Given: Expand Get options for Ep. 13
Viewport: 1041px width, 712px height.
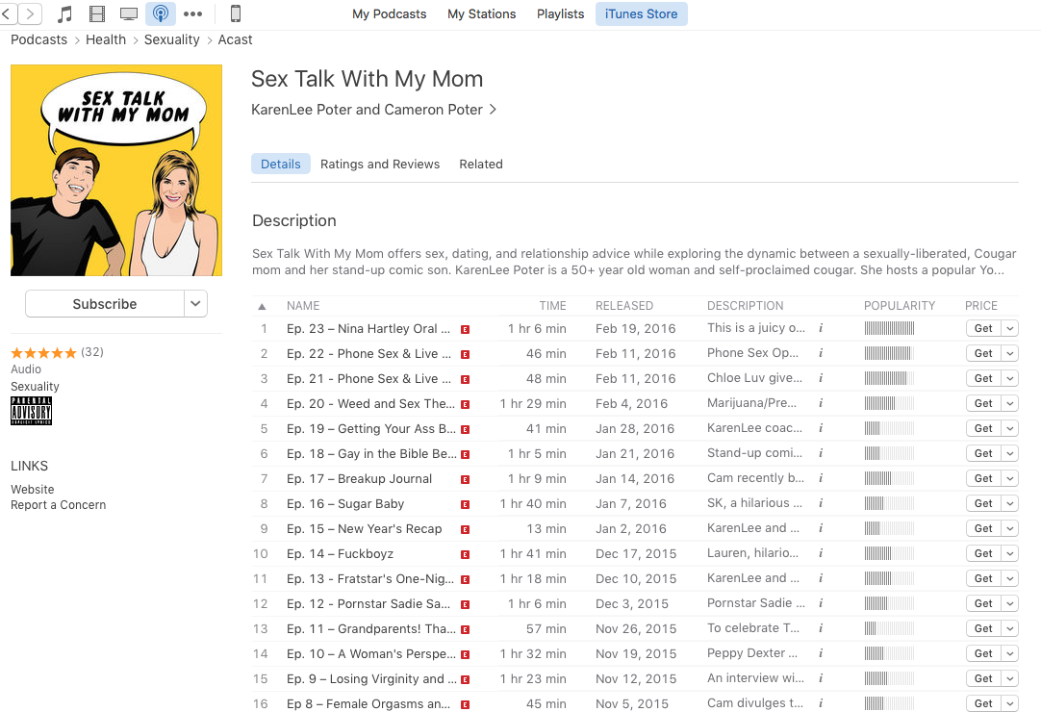Looking at the screenshot, I should (1010, 578).
